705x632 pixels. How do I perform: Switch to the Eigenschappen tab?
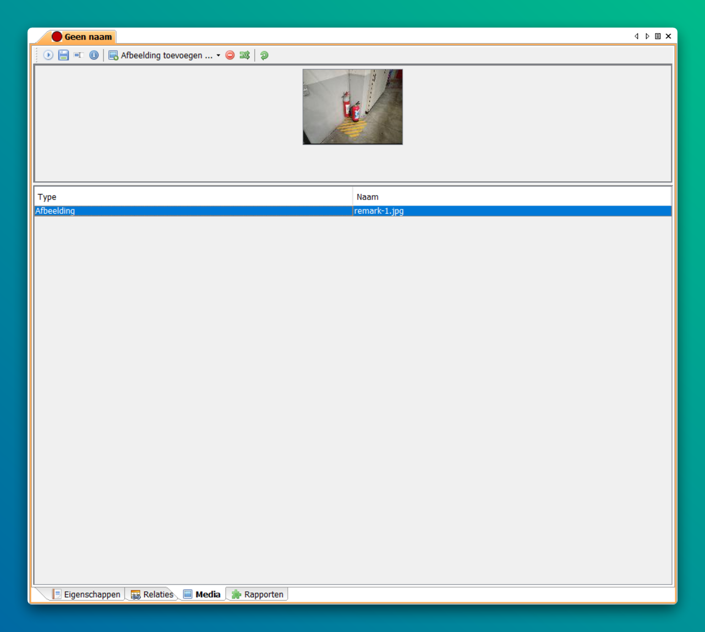point(86,595)
